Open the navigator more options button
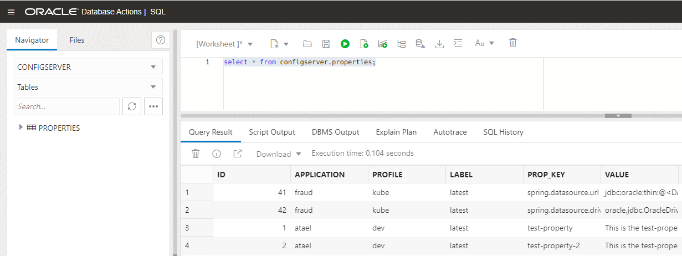Viewport: 682px width, 256px height. (x=153, y=106)
